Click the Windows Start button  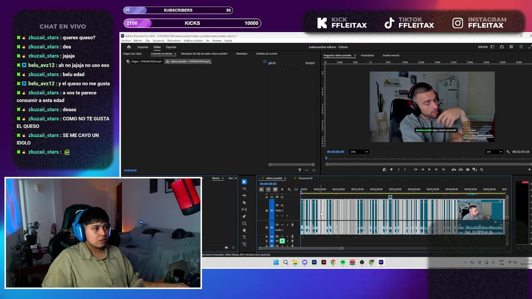tap(276, 262)
